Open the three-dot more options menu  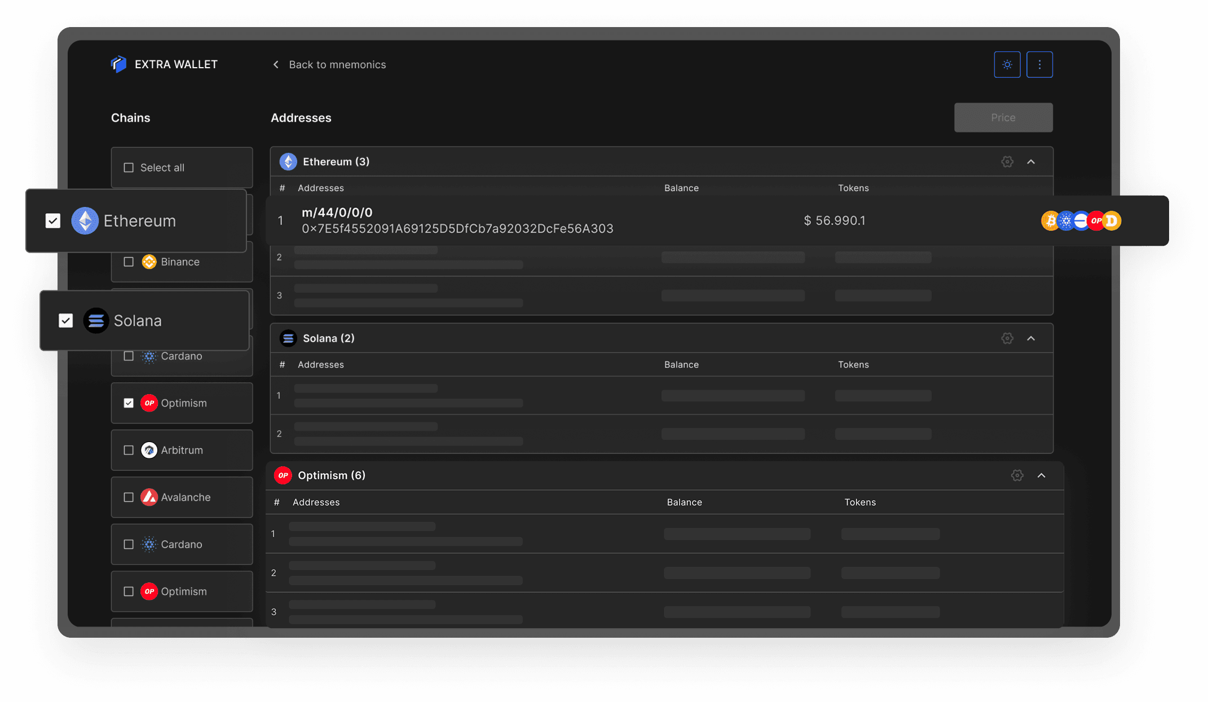(1039, 65)
